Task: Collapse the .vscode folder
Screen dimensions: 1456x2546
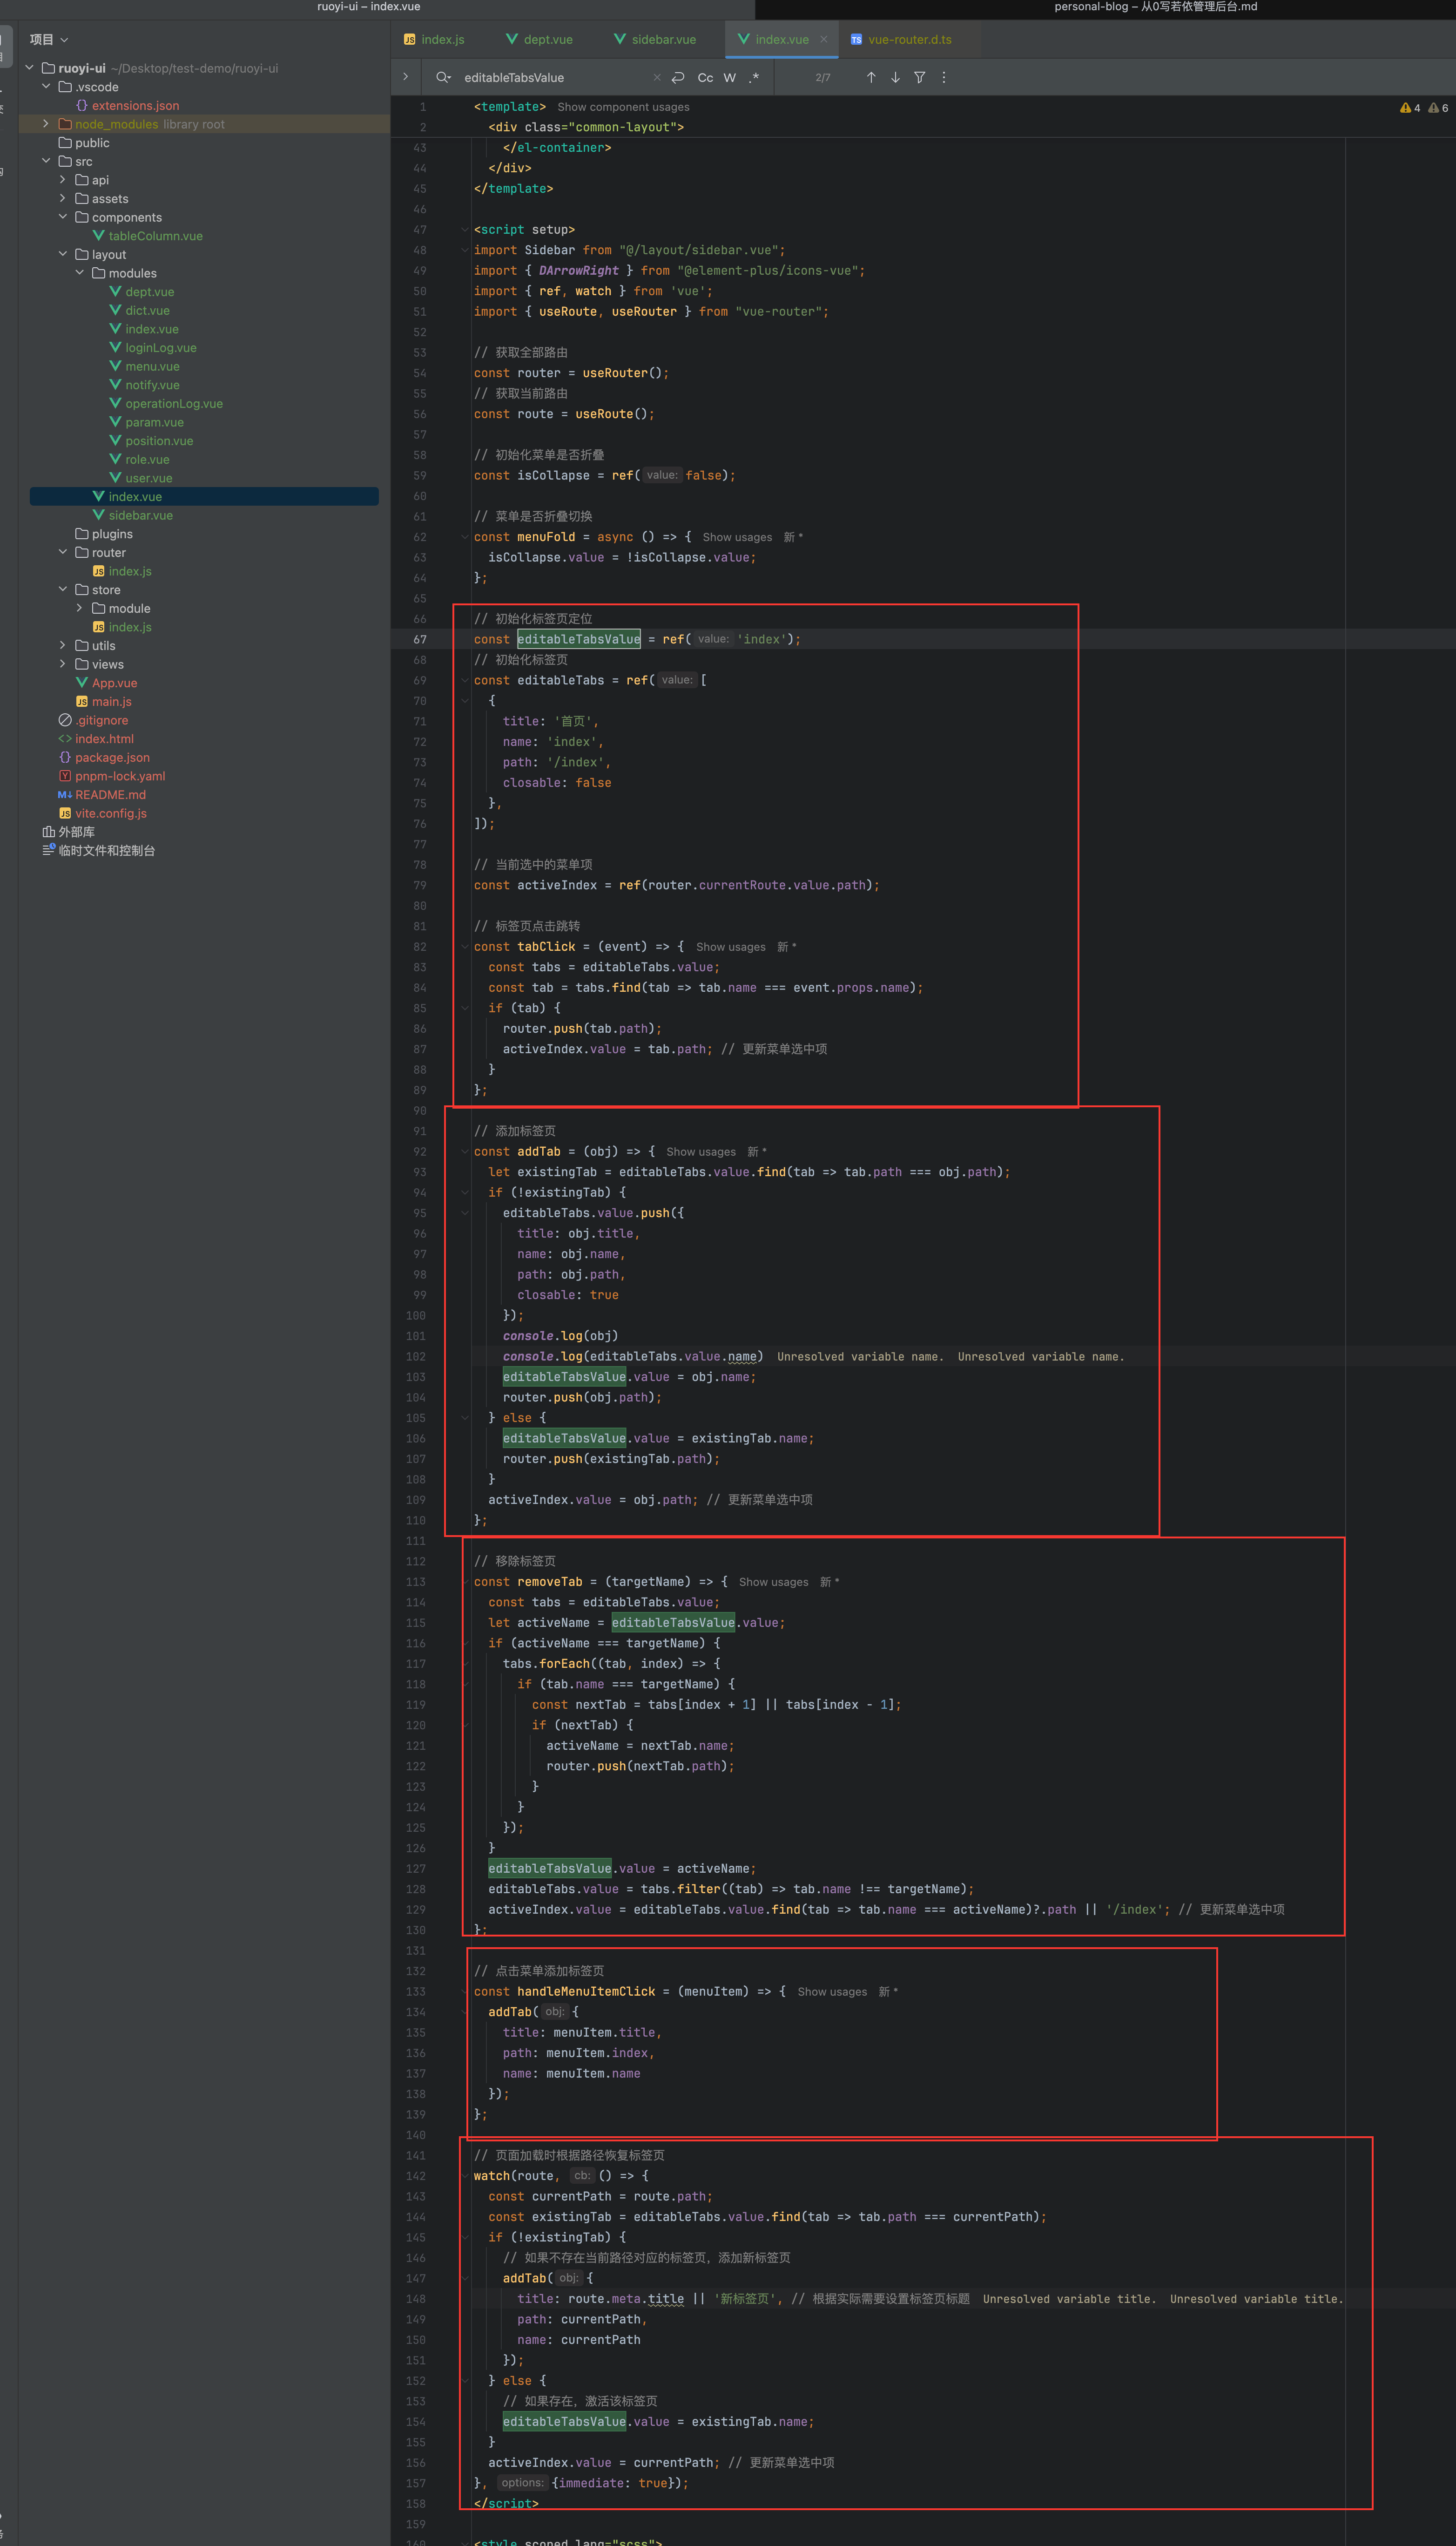Action: 46,87
